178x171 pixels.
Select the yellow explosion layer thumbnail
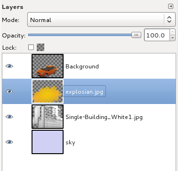pyautogui.click(x=48, y=91)
